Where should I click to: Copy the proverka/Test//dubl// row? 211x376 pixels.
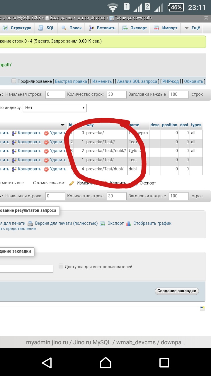[x=27, y=151]
